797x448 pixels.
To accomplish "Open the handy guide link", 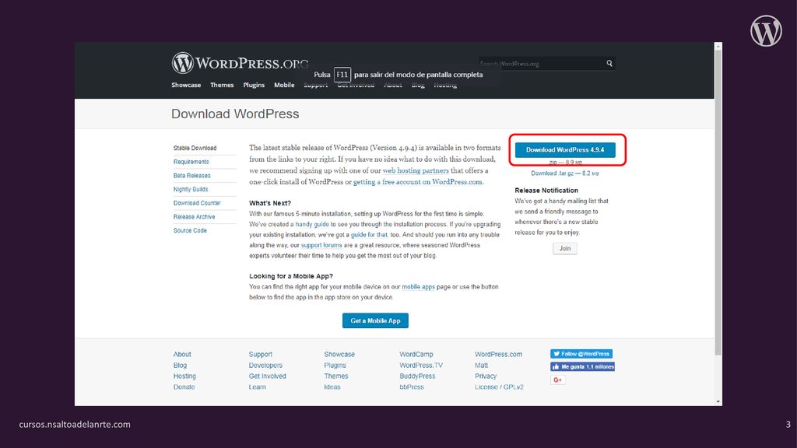I will [312, 224].
